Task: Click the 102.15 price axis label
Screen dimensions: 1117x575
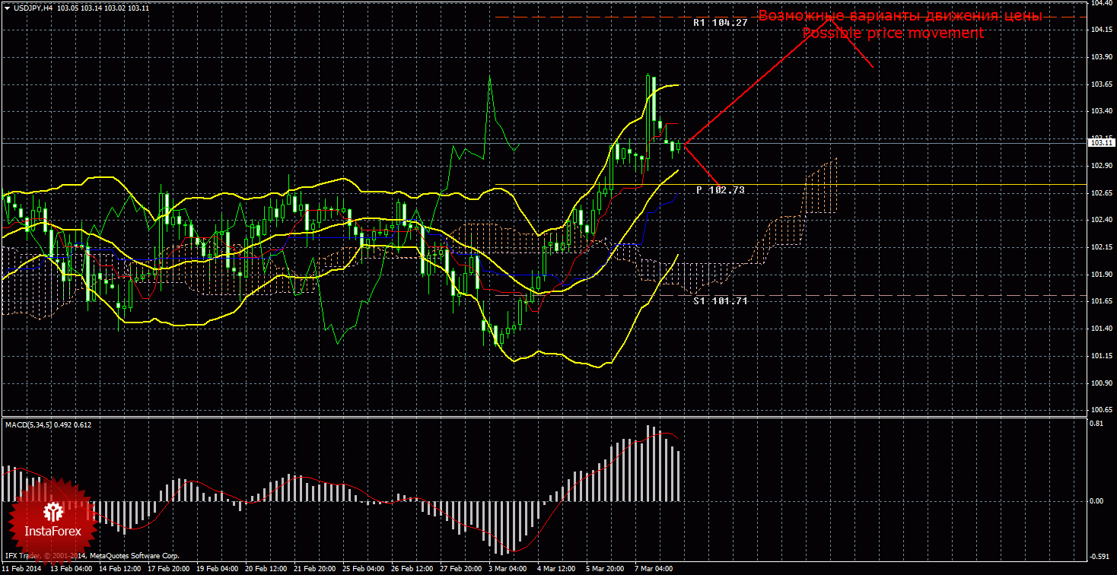Action: coord(1102,247)
